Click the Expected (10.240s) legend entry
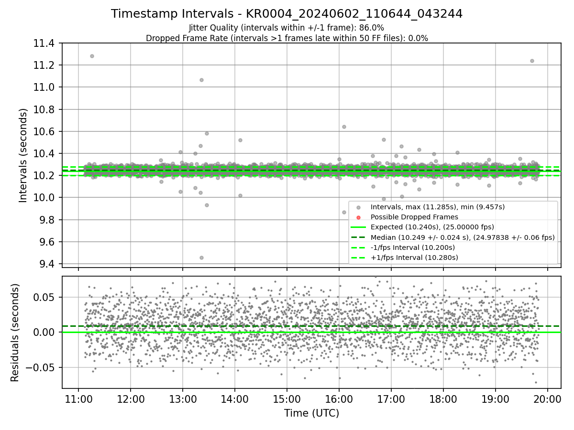The image size is (574, 430). pyautogui.click(x=432, y=227)
